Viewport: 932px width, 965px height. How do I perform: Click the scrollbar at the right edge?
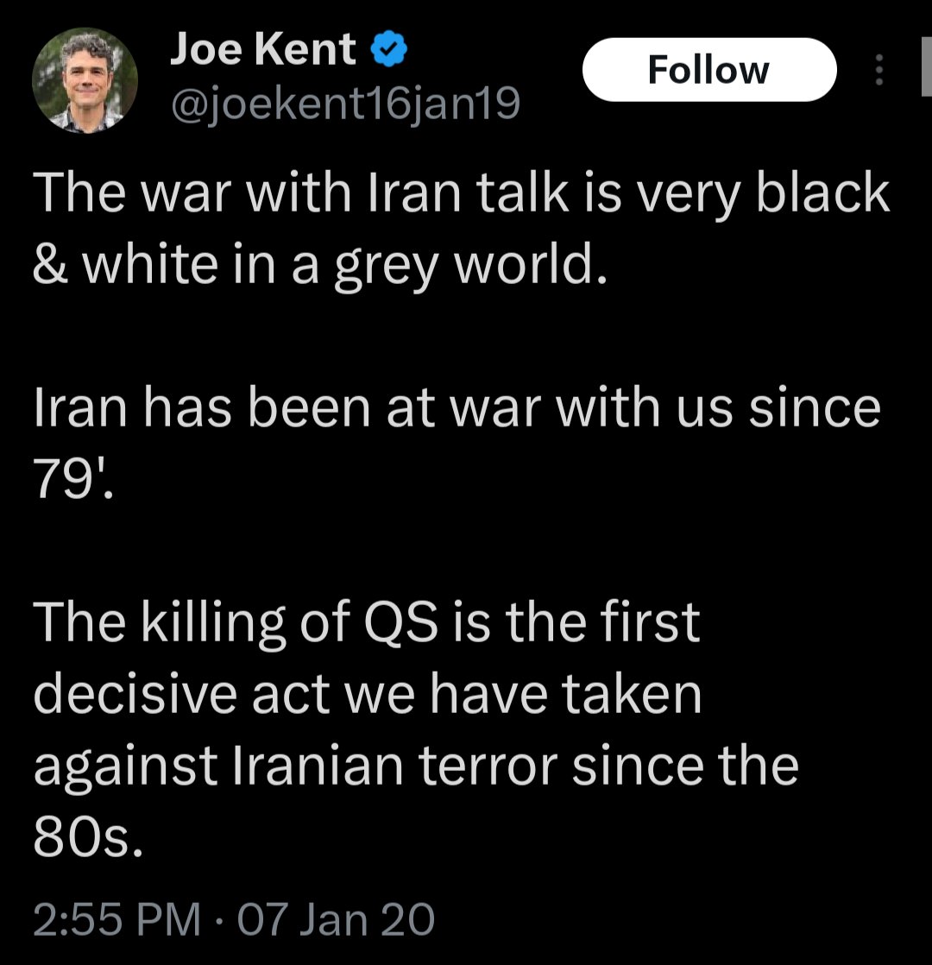pos(924,69)
